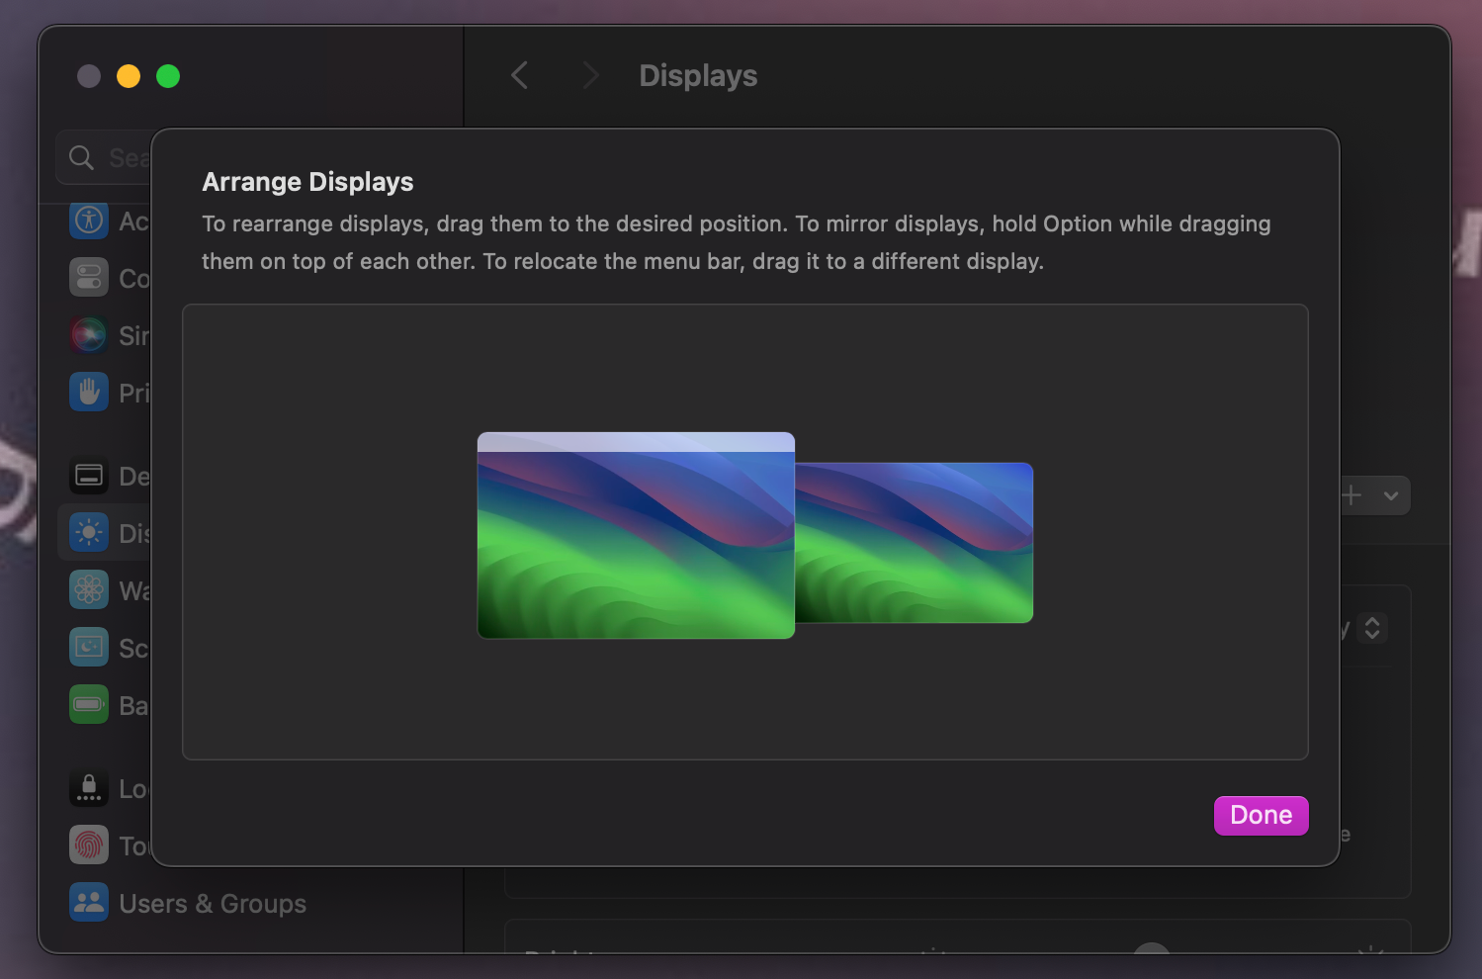Select the larger left display thumbnail
Viewport: 1482px width, 979px height.
[636, 535]
